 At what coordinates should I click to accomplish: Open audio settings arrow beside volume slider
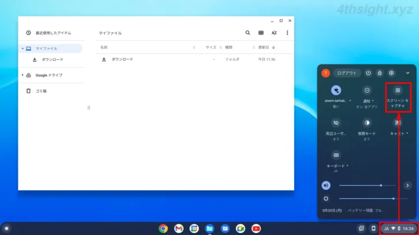tap(407, 186)
